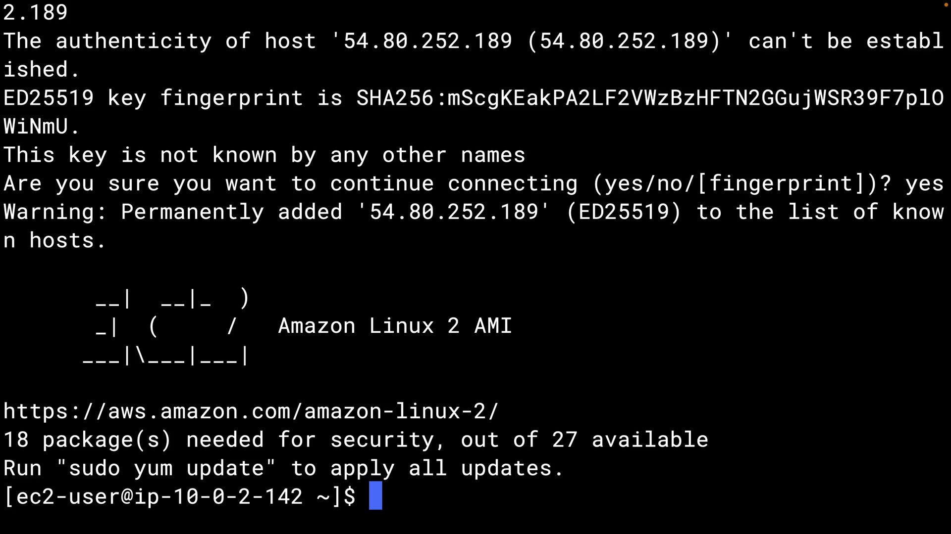Click the orange microphone indicator dot
The width and height of the screenshot is (951, 534).
(x=946, y=4)
